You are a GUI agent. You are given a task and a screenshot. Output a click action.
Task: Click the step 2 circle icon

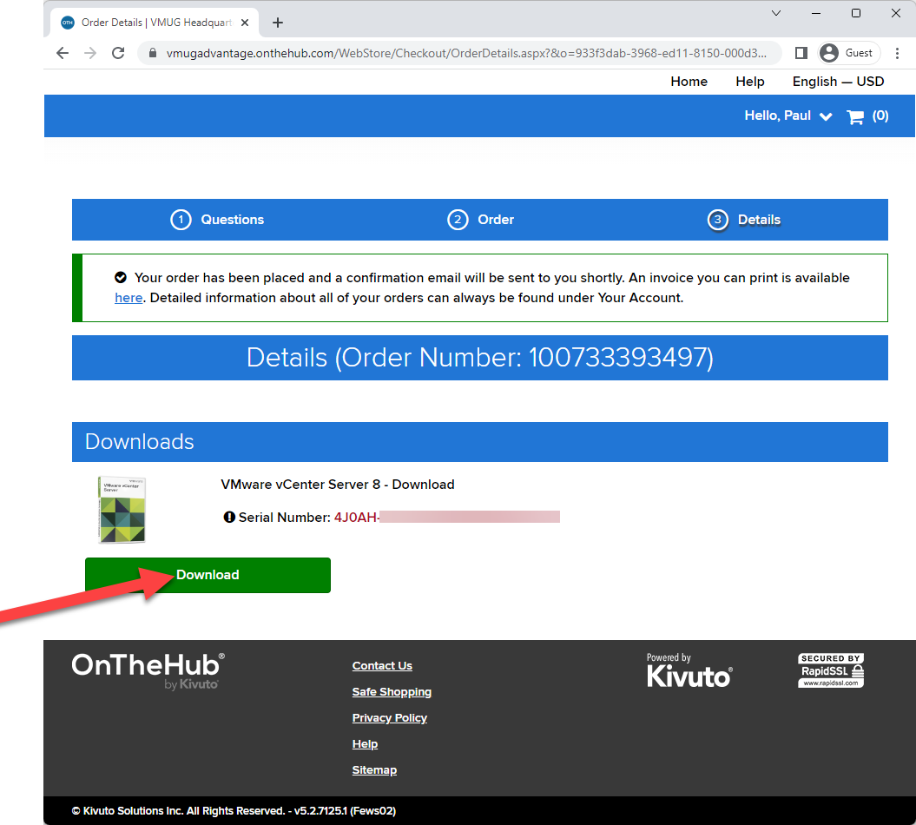pyautogui.click(x=458, y=220)
